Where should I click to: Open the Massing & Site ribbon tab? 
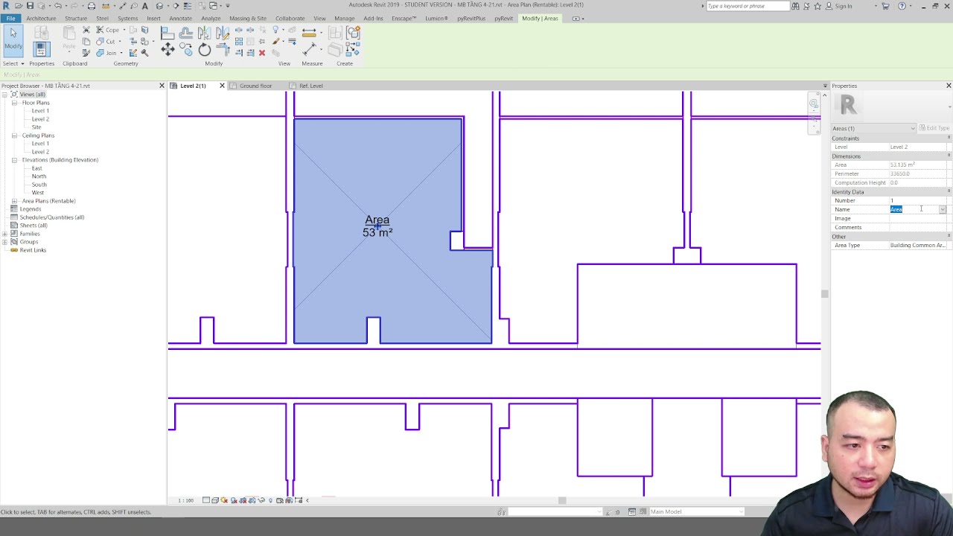click(x=248, y=19)
